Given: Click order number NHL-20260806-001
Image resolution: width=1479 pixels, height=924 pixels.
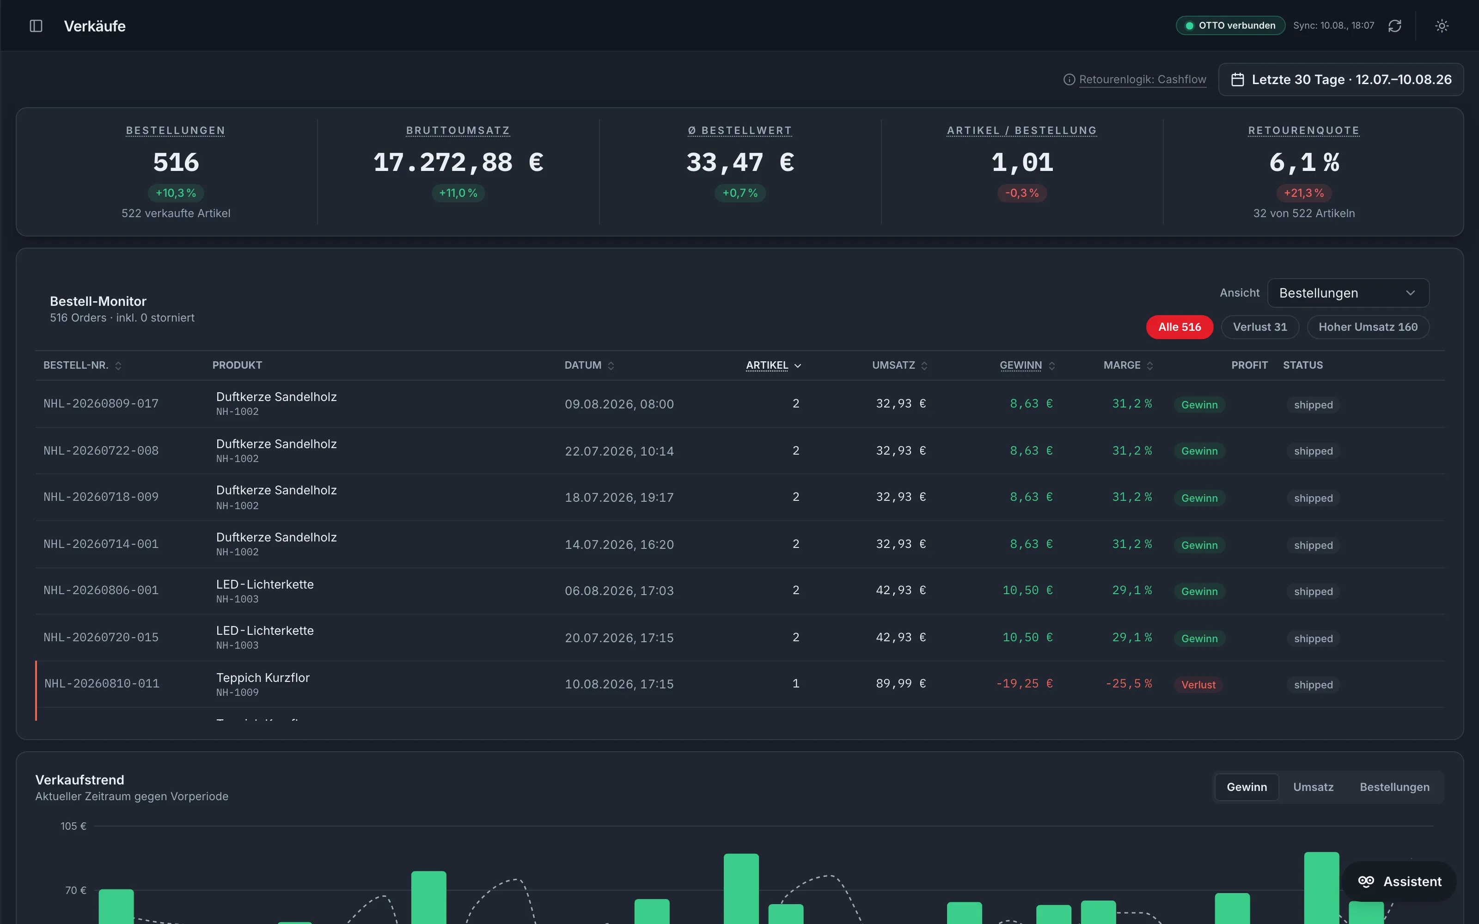Looking at the screenshot, I should click(x=101, y=590).
